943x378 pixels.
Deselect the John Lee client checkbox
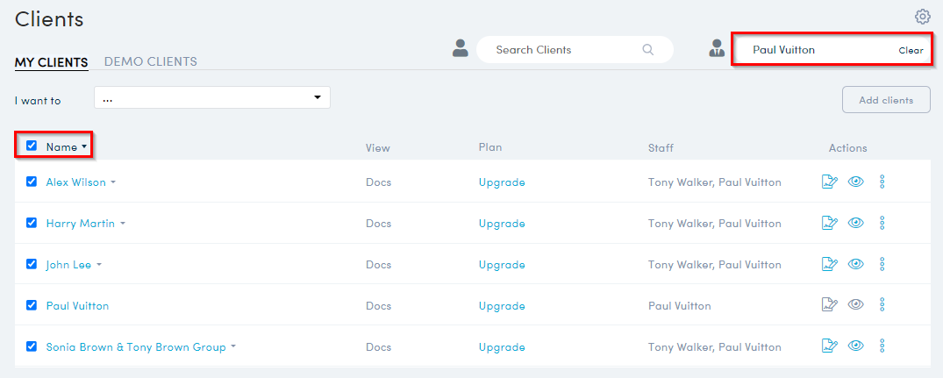coord(32,264)
